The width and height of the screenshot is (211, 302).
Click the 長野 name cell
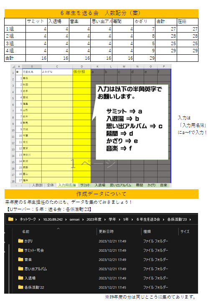tap(32, 167)
